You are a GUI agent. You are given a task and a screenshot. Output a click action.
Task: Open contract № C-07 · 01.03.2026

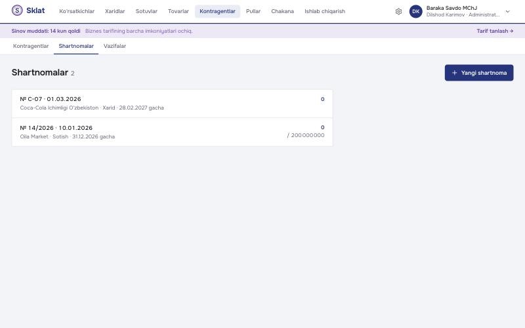pos(172,104)
